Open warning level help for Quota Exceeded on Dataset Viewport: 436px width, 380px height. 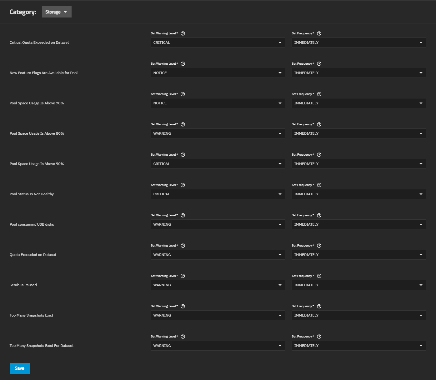183,246
